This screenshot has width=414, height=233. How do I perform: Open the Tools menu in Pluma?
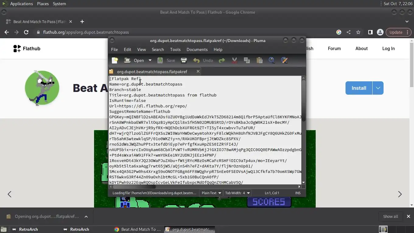(175, 49)
